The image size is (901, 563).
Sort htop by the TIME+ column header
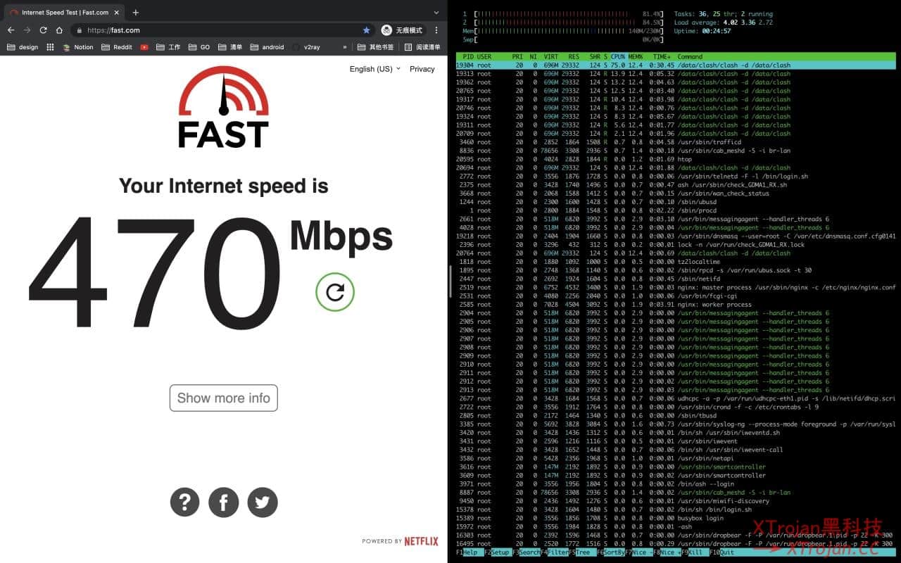(662, 56)
